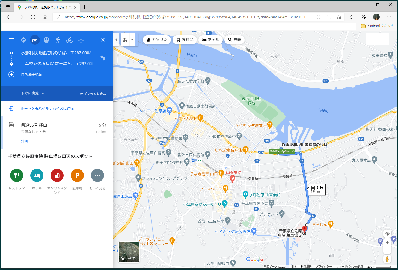
Task: Click the browser address bar URL
Action: coord(186,17)
